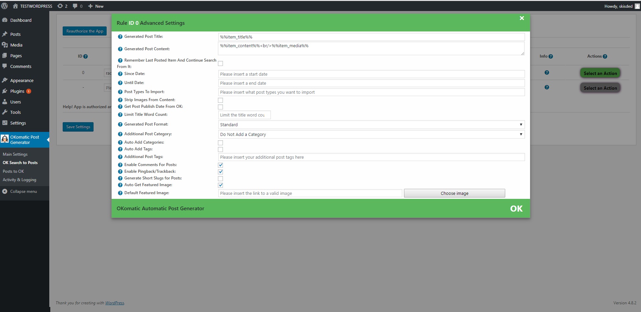Open Activity & Logging submenu item
This screenshot has height=312, width=641.
pos(19,180)
